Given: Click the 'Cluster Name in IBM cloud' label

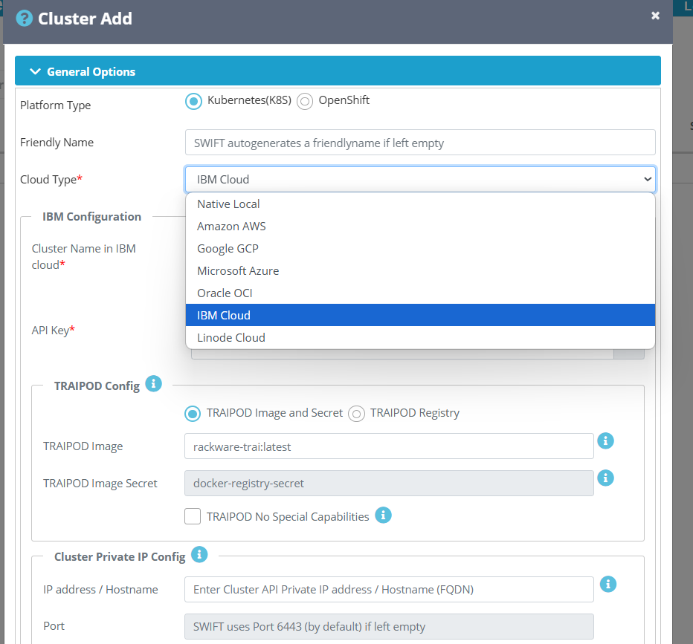Looking at the screenshot, I should (83, 256).
